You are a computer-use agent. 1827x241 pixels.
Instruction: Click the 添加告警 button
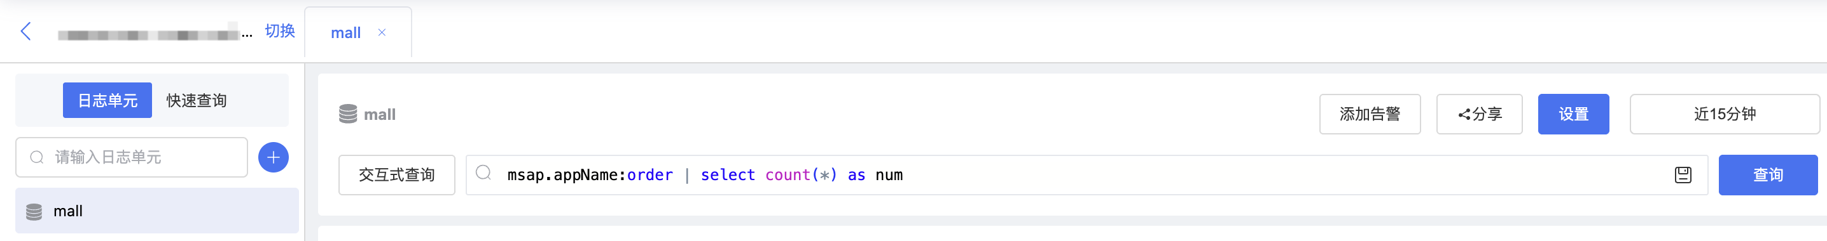pyautogui.click(x=1370, y=114)
